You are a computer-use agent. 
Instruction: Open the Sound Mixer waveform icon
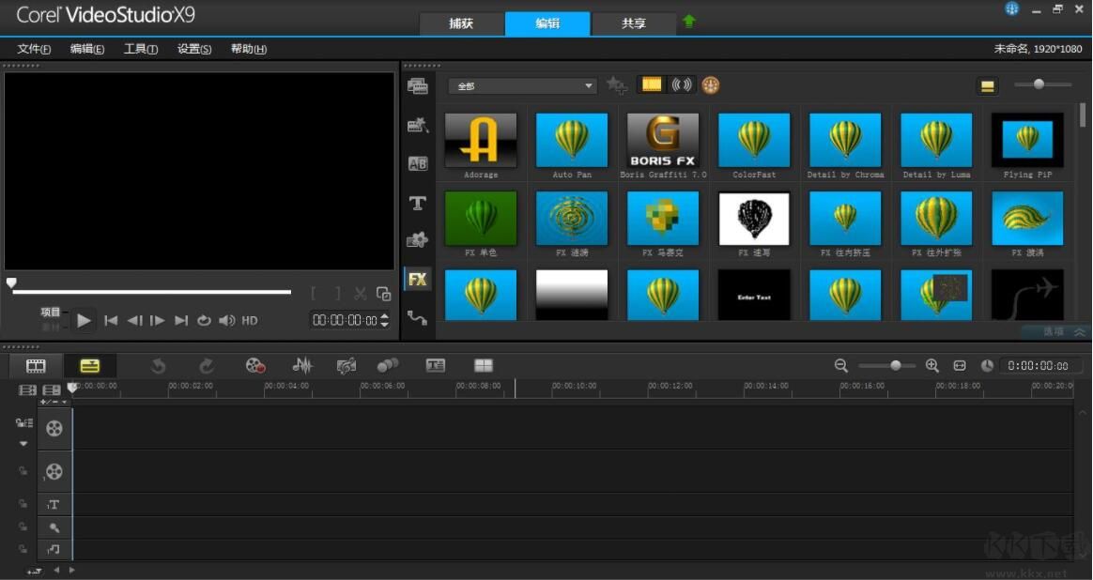pyautogui.click(x=302, y=366)
